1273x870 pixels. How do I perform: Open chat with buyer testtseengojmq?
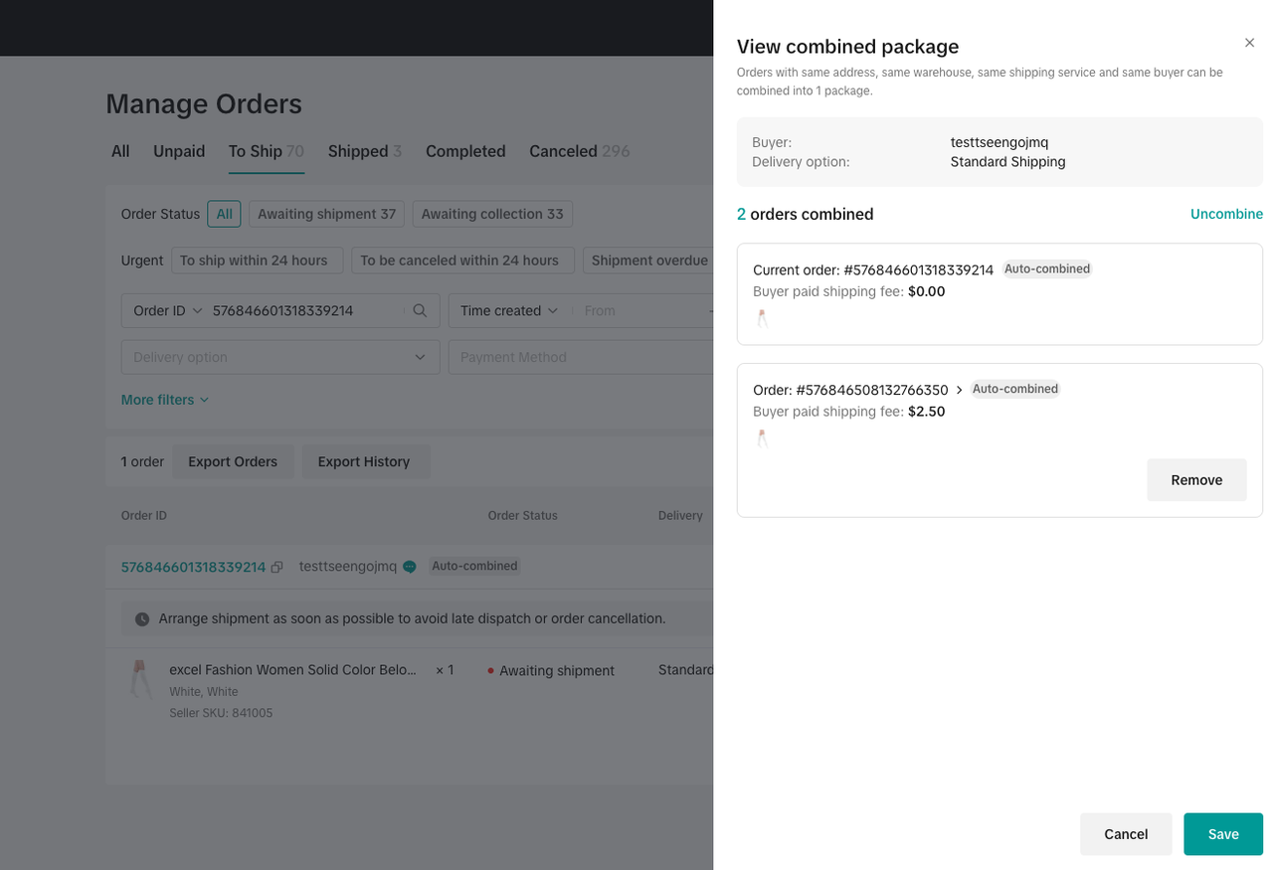[x=410, y=567]
